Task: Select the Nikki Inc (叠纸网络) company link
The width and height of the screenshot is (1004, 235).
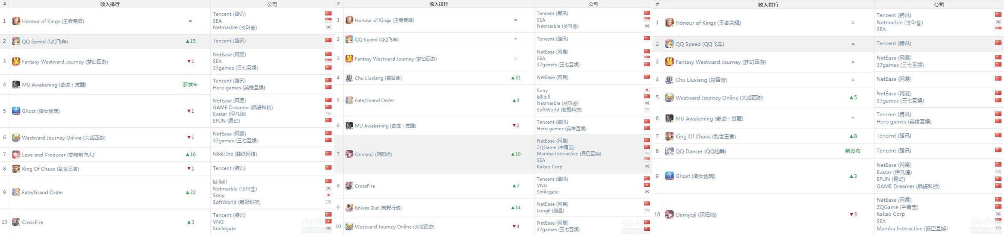Action: point(235,154)
